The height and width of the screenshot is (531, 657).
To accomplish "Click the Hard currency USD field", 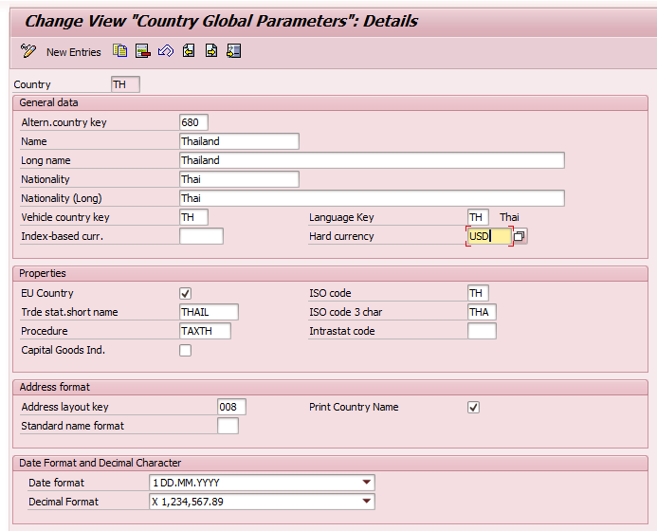I will [489, 236].
